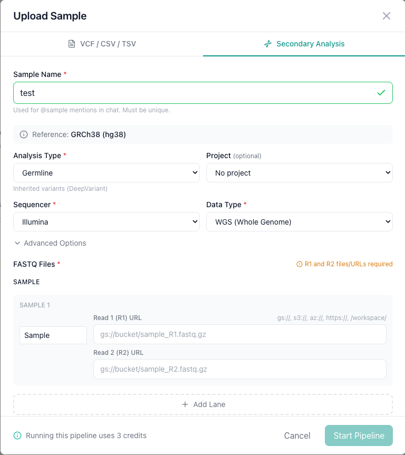
Task: Click the warning icon by R1 and R2 required
Action: click(300, 264)
